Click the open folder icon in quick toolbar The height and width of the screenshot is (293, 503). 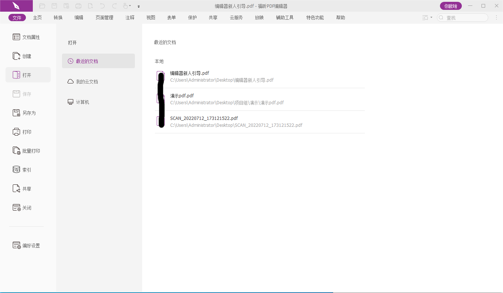pyautogui.click(x=42, y=6)
